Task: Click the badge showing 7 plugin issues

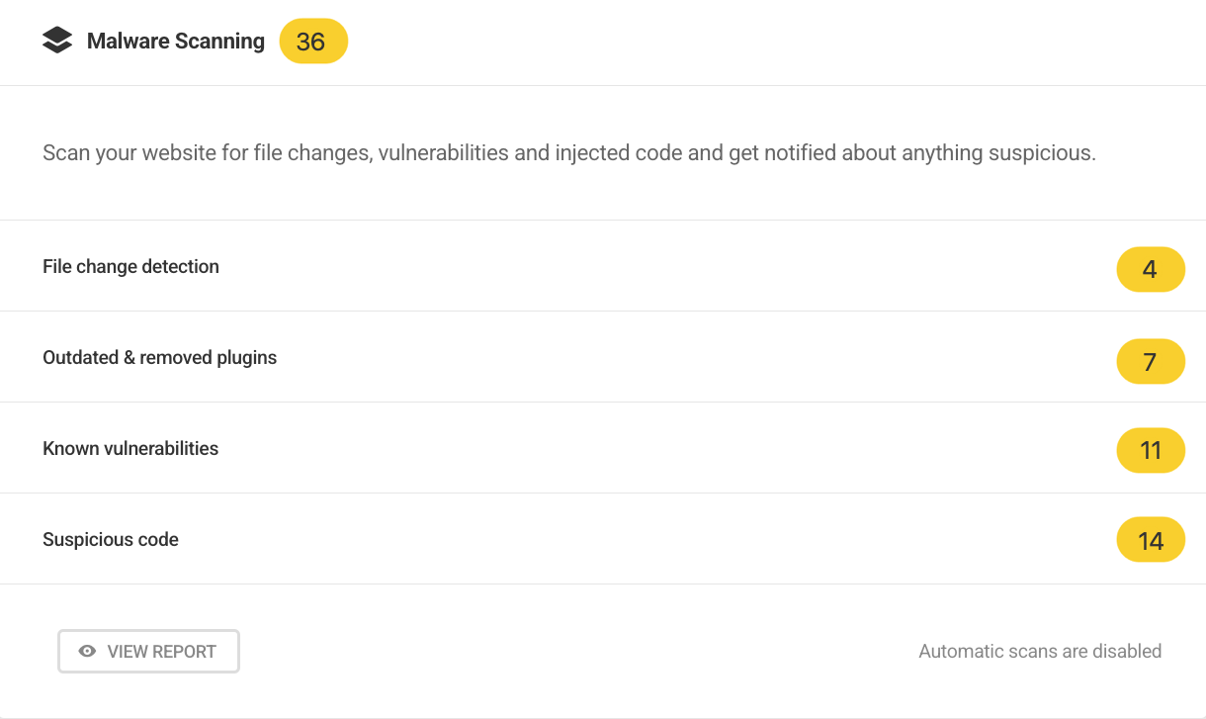Action: tap(1151, 361)
